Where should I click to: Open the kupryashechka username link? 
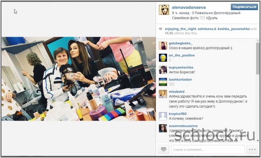pyautogui.click(x=181, y=67)
